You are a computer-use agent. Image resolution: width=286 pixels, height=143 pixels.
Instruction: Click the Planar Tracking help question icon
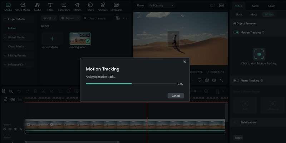[262, 80]
